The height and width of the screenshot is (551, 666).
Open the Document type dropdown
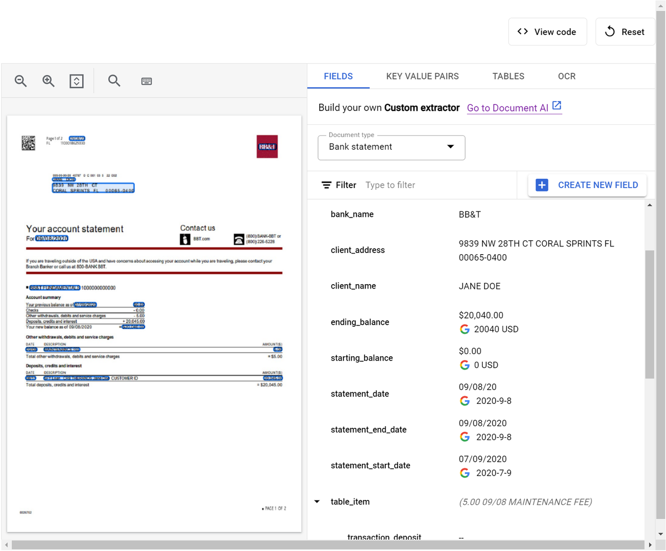[x=391, y=147]
